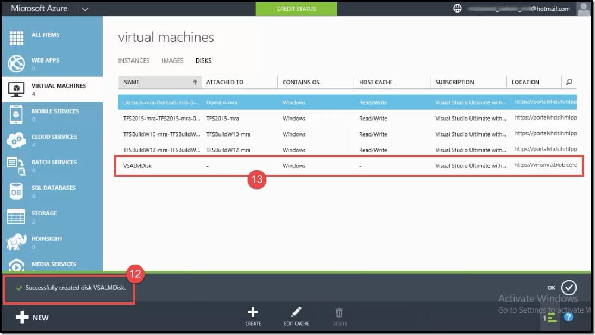Switch to the IMAGES tab
This screenshot has height=335, width=595.
172,60
